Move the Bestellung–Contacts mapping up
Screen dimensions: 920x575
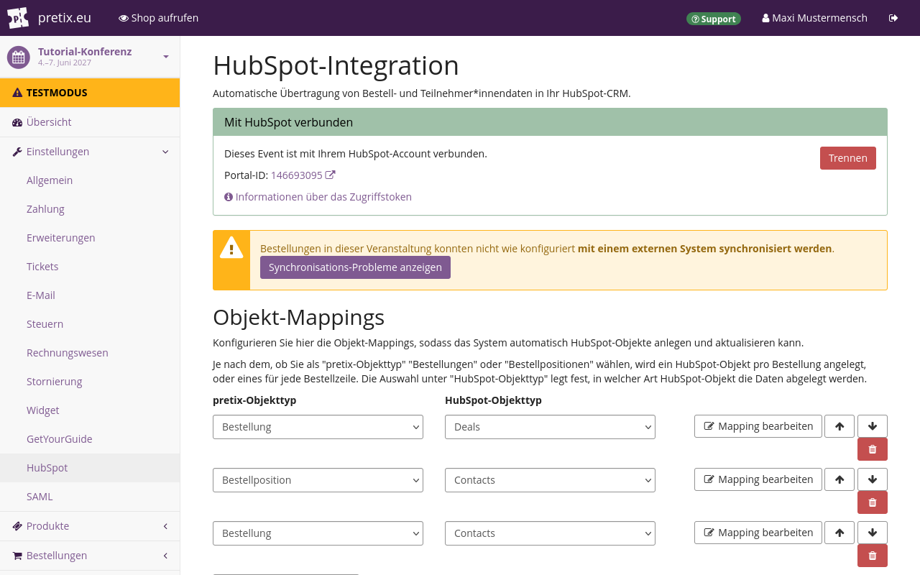[x=839, y=533]
